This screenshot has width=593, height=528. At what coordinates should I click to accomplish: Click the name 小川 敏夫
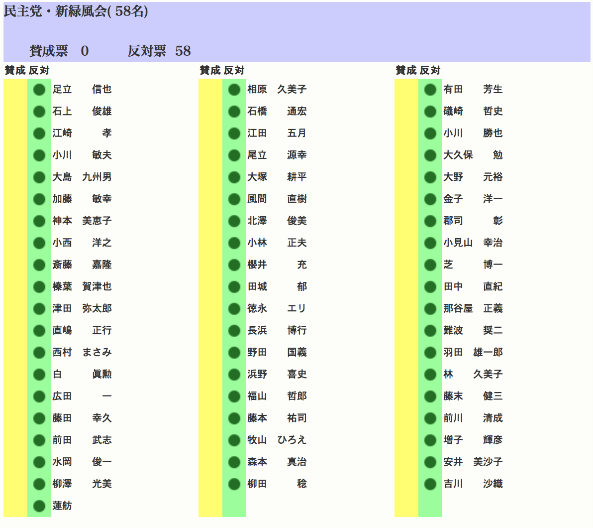82,155
